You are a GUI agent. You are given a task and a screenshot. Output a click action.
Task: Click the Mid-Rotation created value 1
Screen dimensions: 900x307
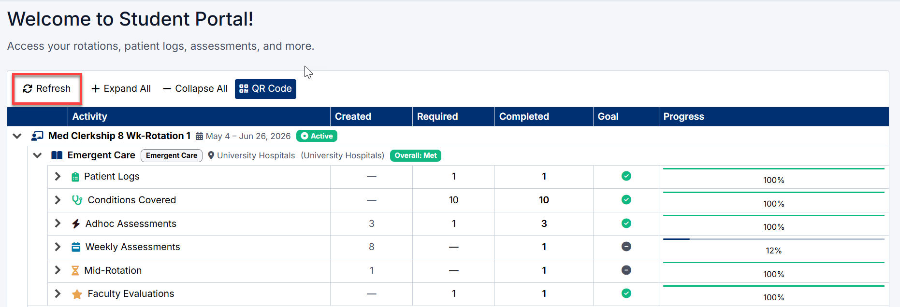pyautogui.click(x=372, y=270)
